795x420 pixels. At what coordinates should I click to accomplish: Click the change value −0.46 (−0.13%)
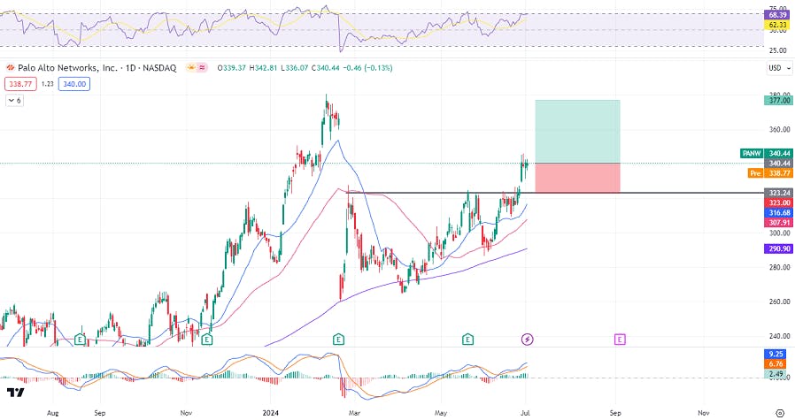(x=367, y=67)
